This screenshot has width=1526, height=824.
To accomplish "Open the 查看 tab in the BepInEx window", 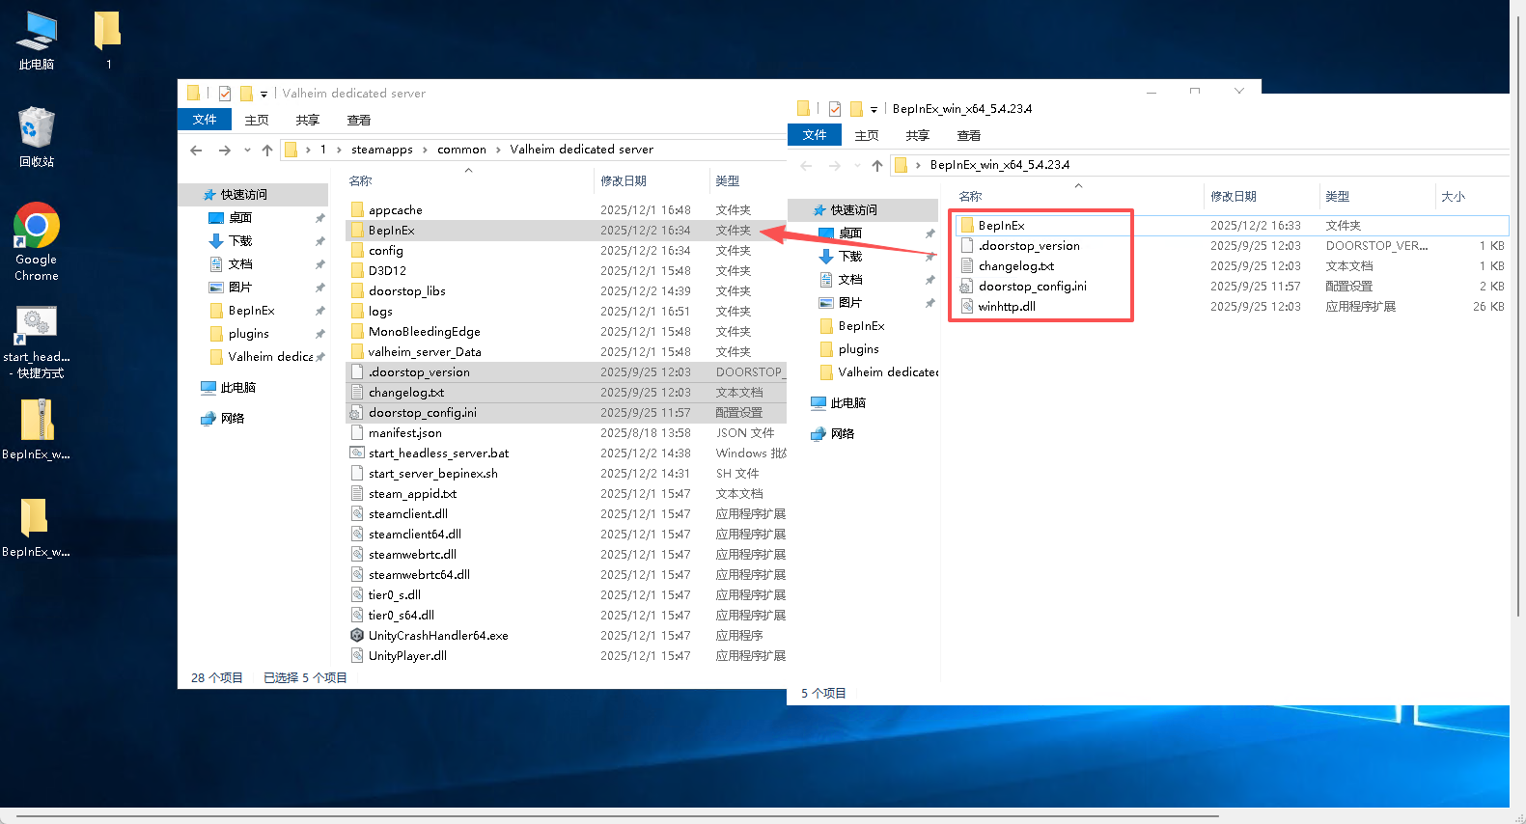I will [x=968, y=136].
